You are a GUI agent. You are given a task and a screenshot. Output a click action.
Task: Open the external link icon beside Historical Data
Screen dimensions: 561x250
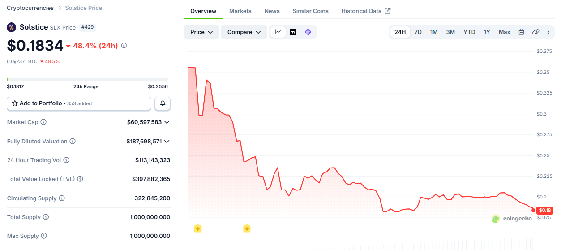point(388,11)
